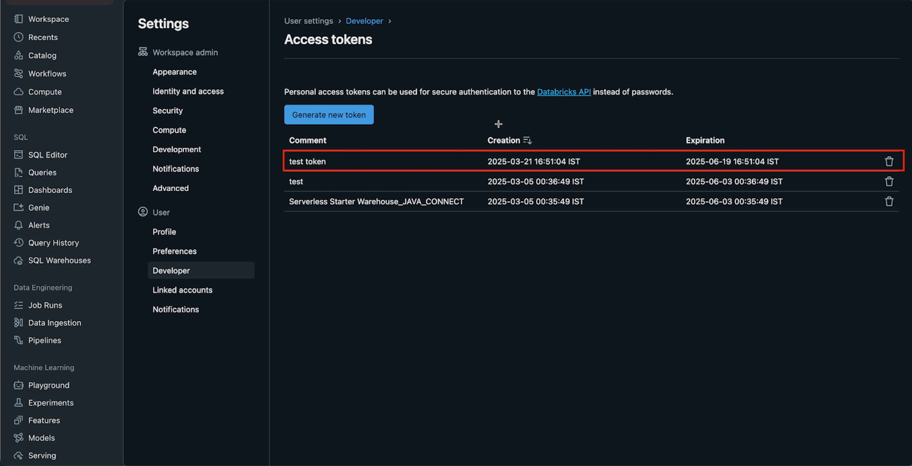This screenshot has height=466, width=912.
Task: Click creation date 2025-03-05 00:35:49 IST
Action: point(536,202)
